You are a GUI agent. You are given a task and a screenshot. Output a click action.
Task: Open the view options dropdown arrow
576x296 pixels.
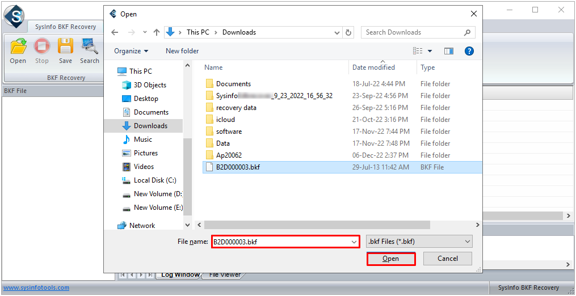(430, 51)
